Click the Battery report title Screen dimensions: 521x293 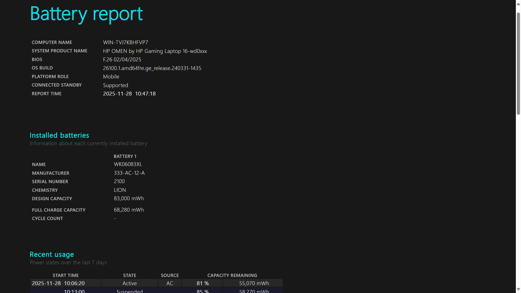point(86,14)
